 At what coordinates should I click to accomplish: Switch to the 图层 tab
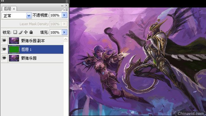(x=8, y=9)
